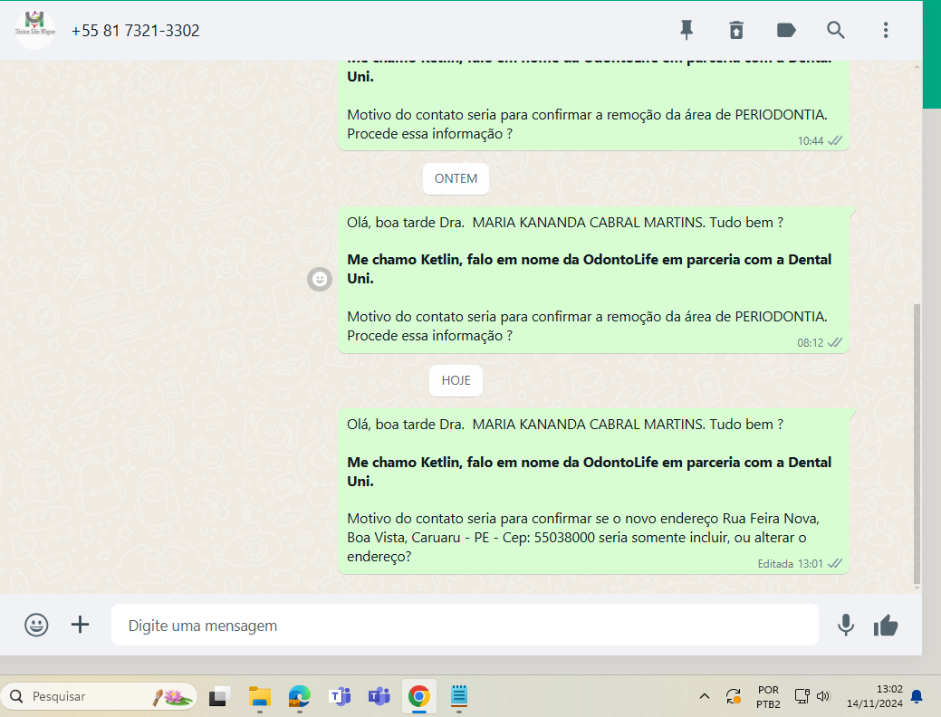Focus the 'Digite uma mensagem' field
This screenshot has height=717, width=941.
point(465,626)
